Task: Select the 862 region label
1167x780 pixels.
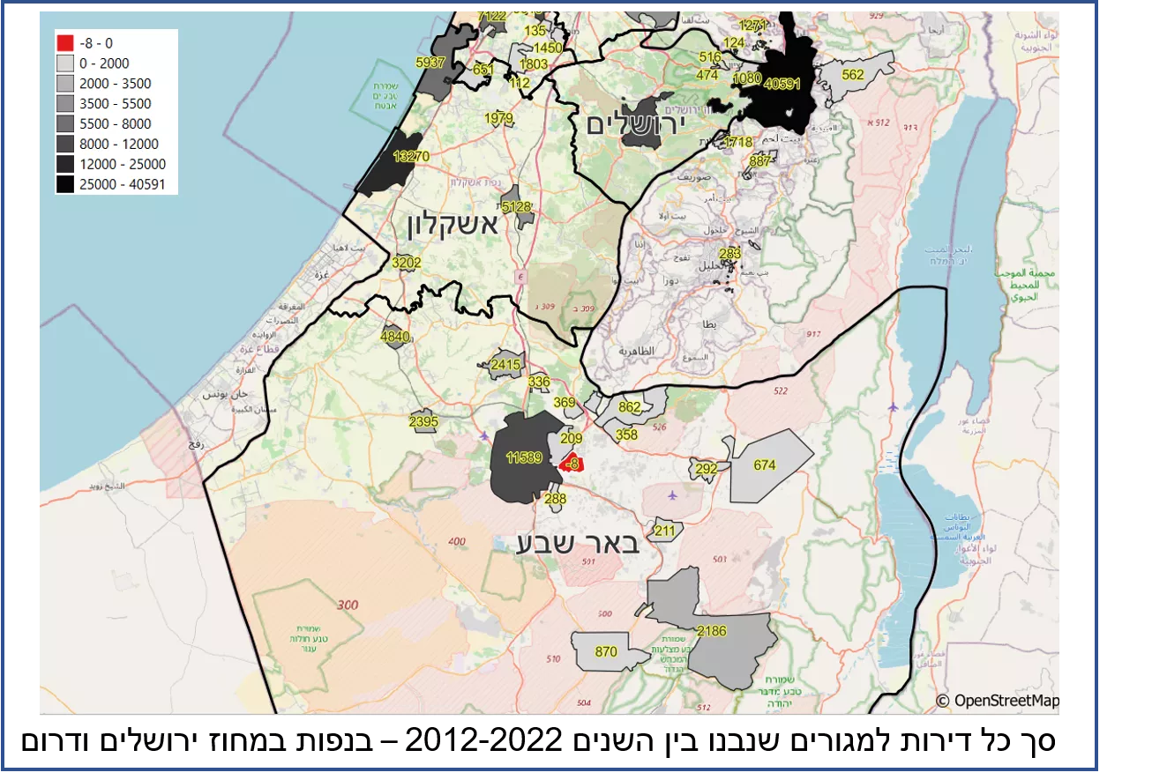Action: (x=630, y=407)
